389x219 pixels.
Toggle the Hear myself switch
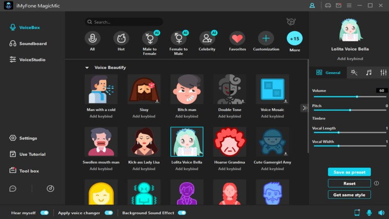click(x=44, y=213)
